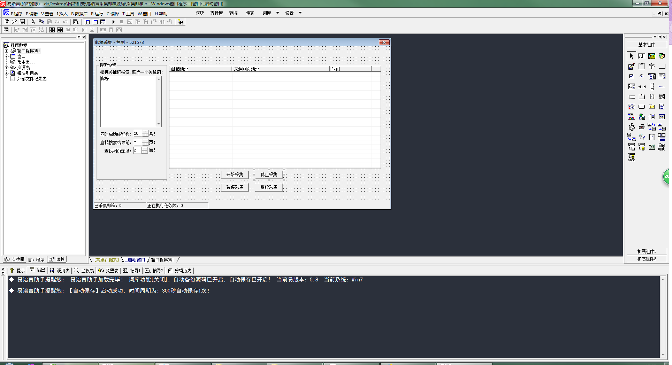This screenshot has width=672, height=365.
Task: Select the film strip video component icon
Action: [651, 96]
